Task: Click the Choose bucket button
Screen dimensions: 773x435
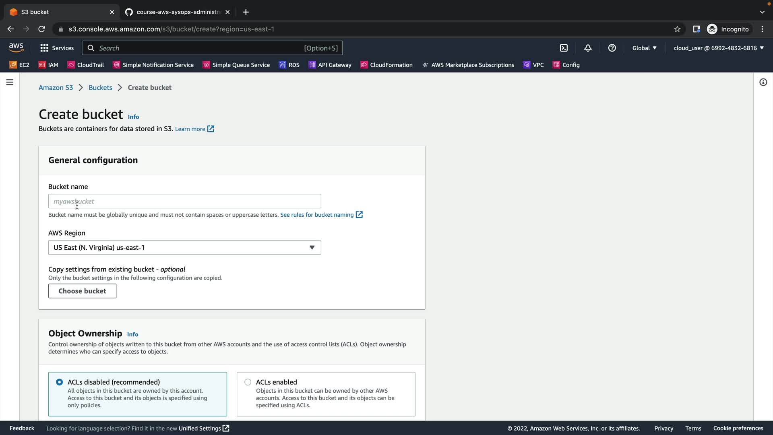Action: pyautogui.click(x=82, y=291)
